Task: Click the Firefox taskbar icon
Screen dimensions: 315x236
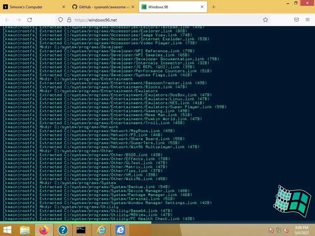Action: pyautogui.click(x=44, y=230)
